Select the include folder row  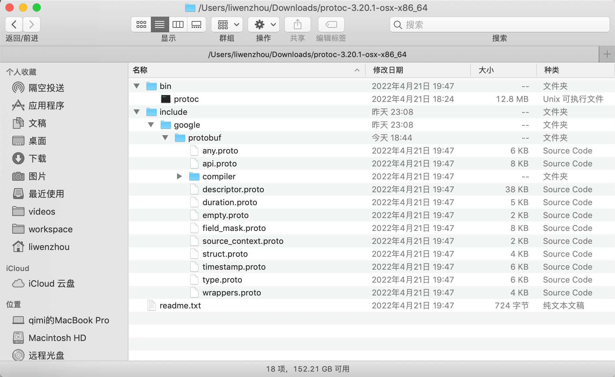(x=372, y=112)
